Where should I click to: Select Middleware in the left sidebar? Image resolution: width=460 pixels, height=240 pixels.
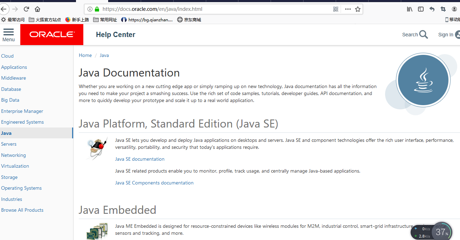pos(14,78)
